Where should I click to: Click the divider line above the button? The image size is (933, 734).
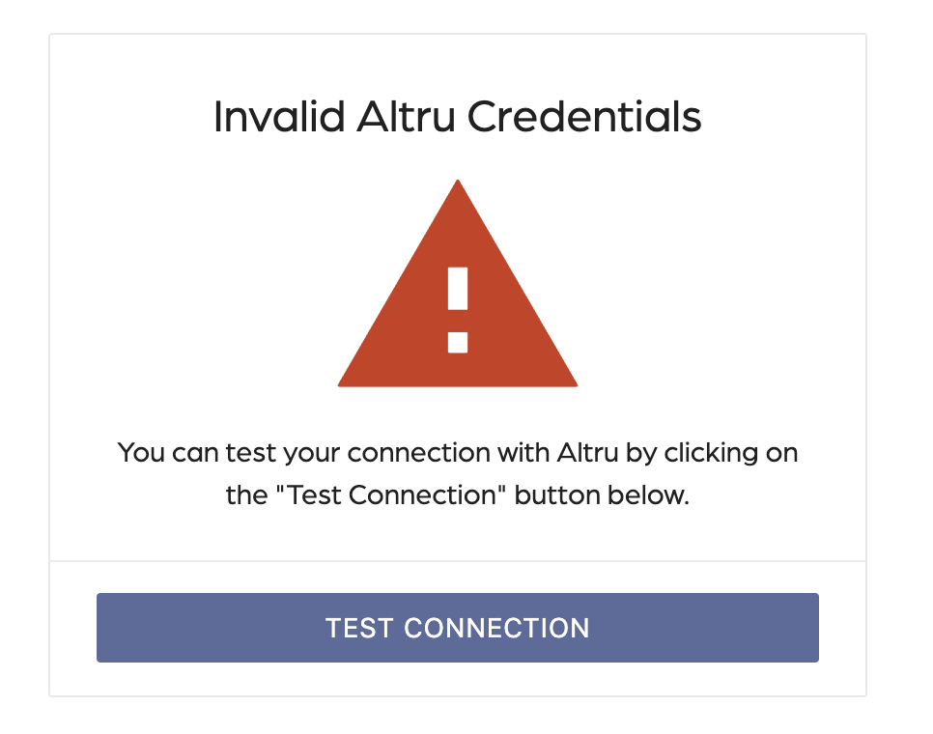457,561
